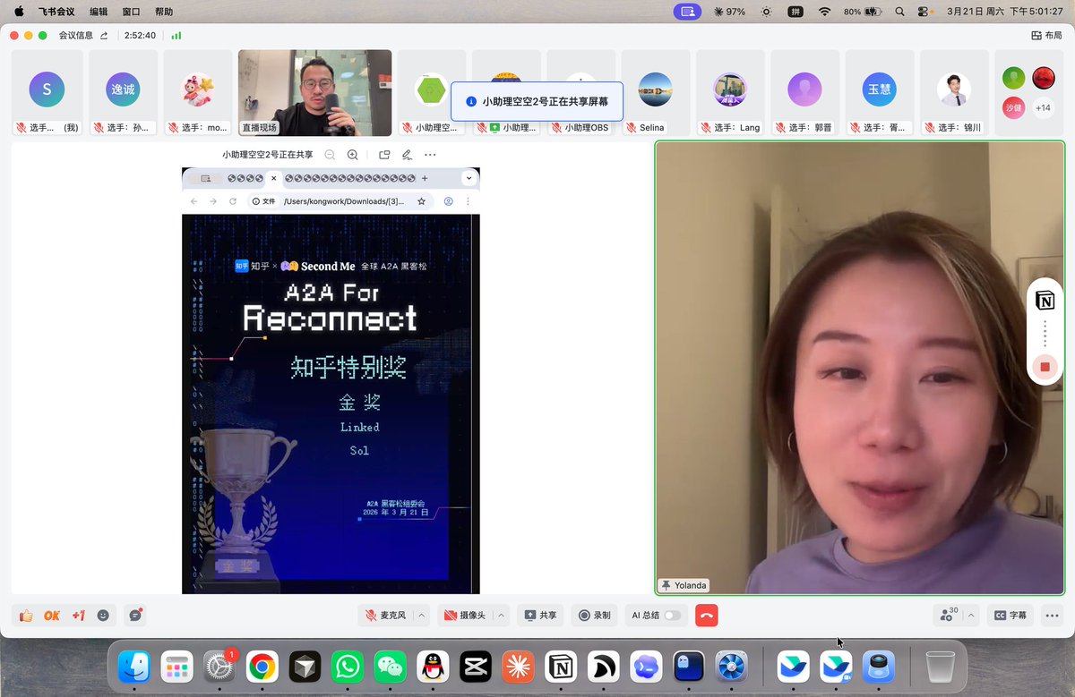Open Control Center in menu bar

point(924,12)
